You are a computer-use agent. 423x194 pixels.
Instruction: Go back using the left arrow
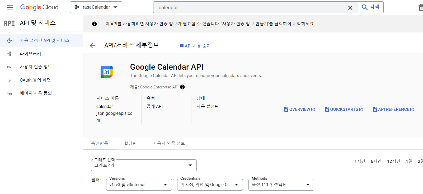(x=92, y=46)
